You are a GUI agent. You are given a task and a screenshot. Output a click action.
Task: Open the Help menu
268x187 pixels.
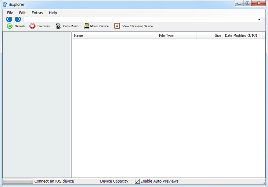pyautogui.click(x=53, y=13)
